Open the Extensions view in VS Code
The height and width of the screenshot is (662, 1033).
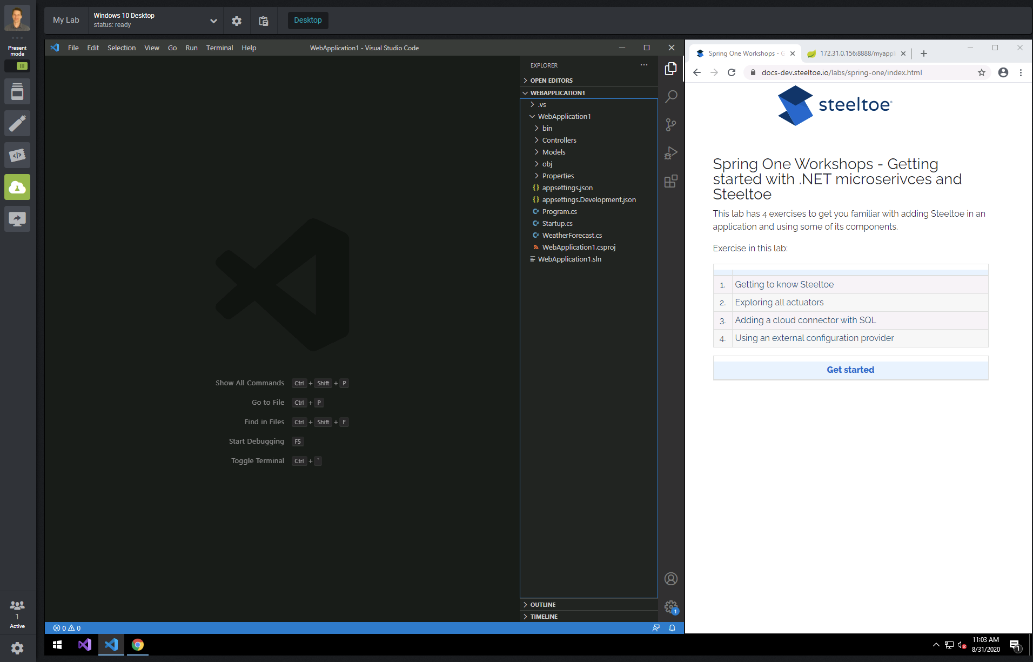coord(670,182)
